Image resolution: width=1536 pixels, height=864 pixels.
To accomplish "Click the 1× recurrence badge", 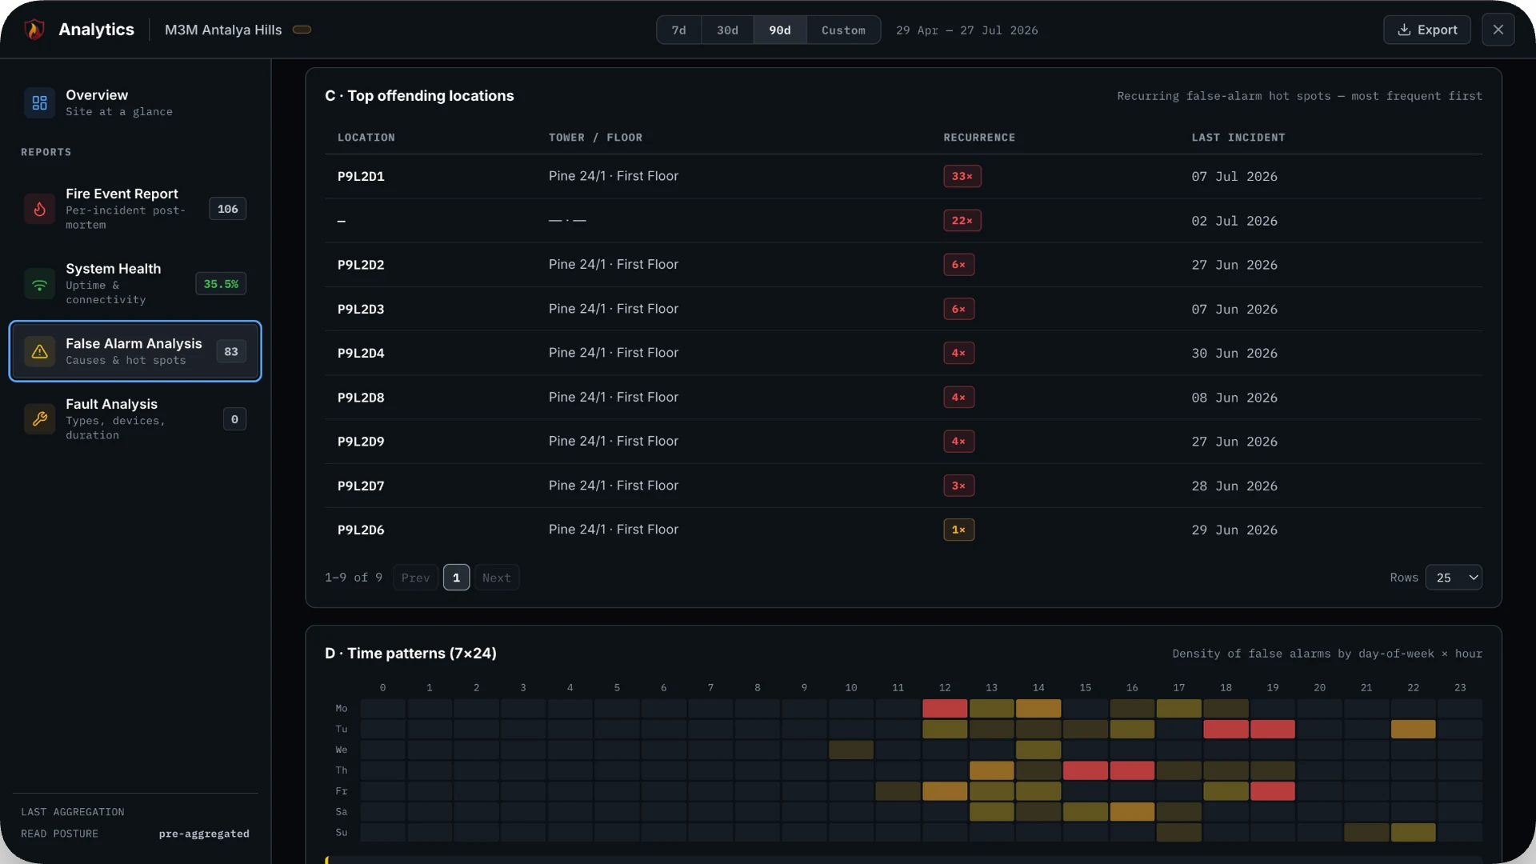I will point(958,530).
